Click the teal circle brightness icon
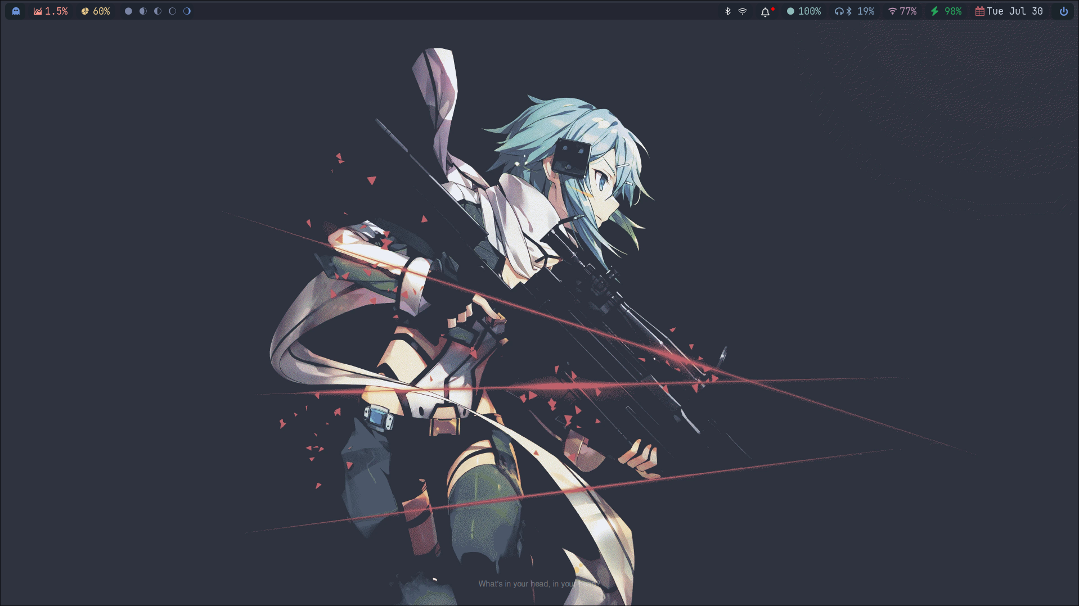1079x606 pixels. pos(790,11)
